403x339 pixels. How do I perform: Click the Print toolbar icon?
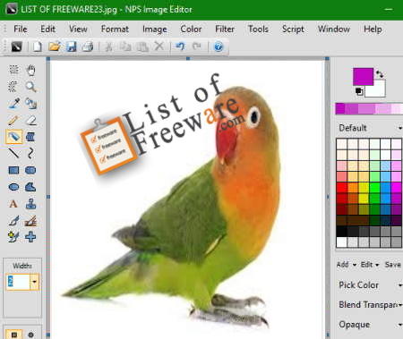pyautogui.click(x=88, y=47)
